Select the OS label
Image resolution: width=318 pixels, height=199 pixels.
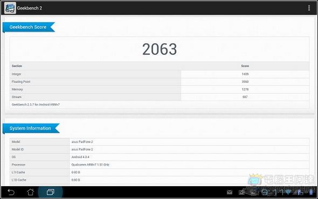click(x=13, y=157)
